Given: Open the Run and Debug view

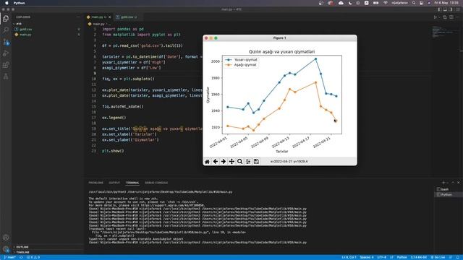Looking at the screenshot, I should coord(6,53).
